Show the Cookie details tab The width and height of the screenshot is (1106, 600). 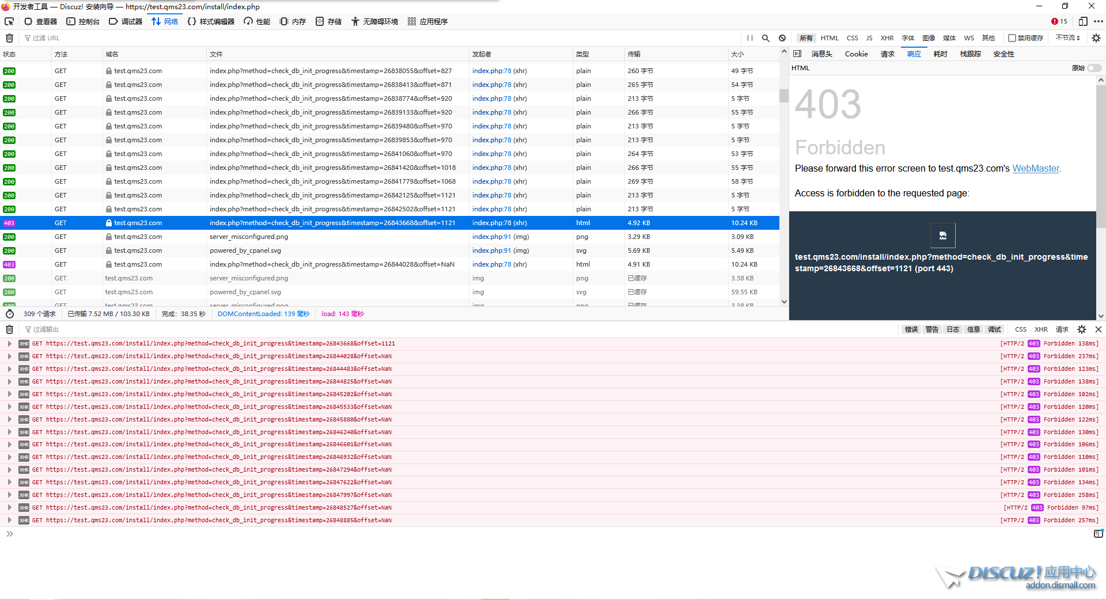tap(856, 54)
